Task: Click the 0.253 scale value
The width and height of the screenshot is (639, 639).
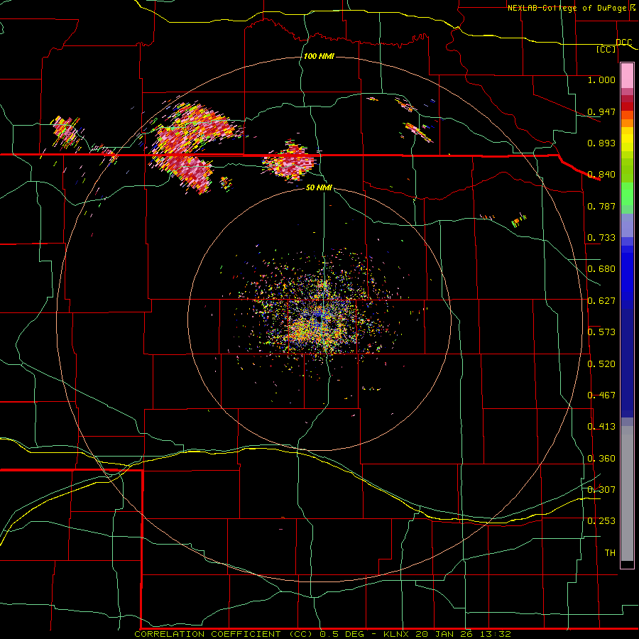Action: tap(601, 521)
